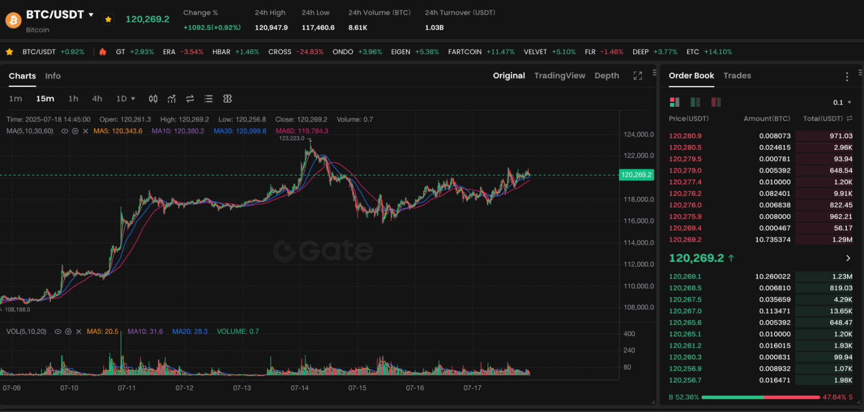Open VOL indicator settings icon

click(x=68, y=332)
